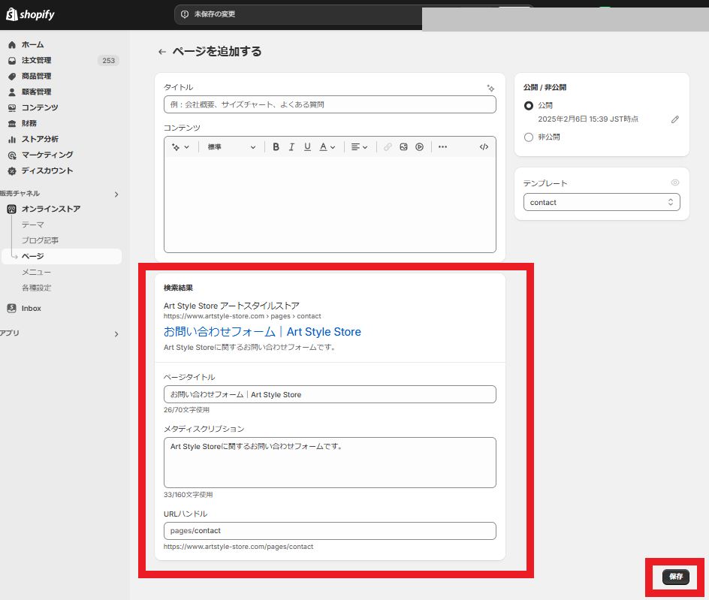Apply italic formatting in the editor

pos(291,147)
